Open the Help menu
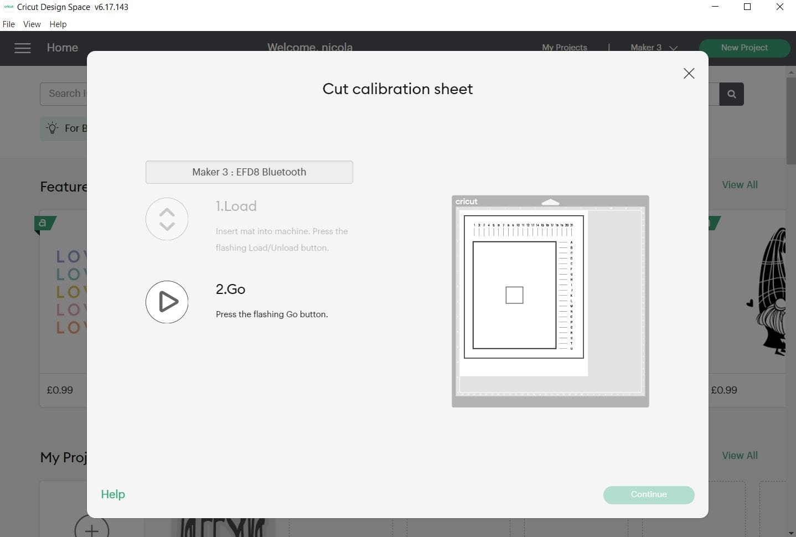 point(58,24)
